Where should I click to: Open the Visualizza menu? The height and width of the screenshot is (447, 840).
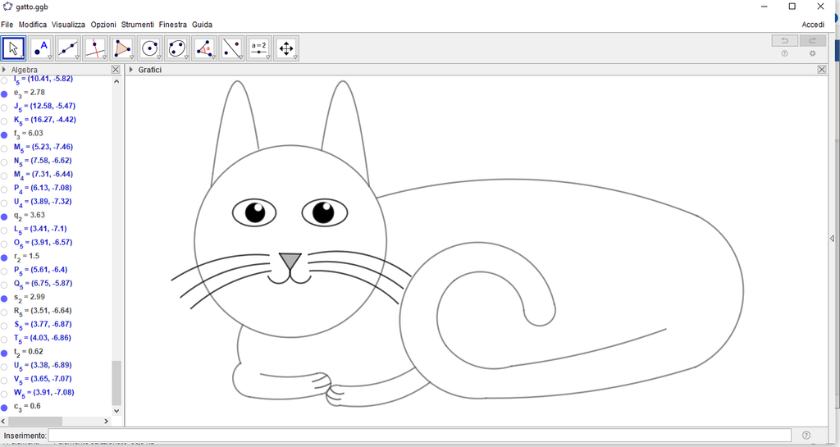(x=68, y=25)
